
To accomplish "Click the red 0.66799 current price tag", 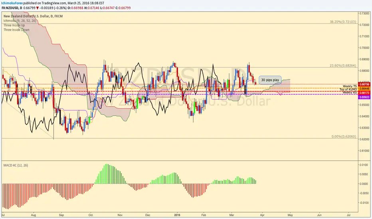I will point(364,84).
